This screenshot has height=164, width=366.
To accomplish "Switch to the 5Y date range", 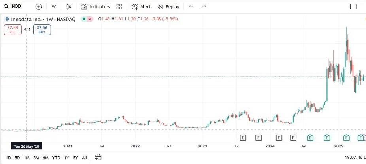I will [75, 158].
